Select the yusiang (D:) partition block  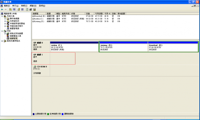pyautogui.click(x=124, y=47)
